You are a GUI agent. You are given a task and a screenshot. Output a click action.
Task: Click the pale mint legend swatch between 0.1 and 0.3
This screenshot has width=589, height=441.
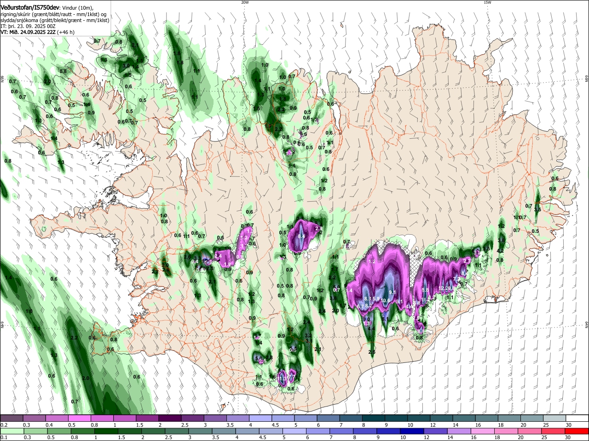click(12, 431)
